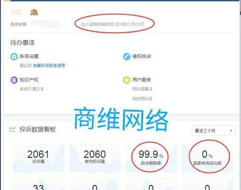Open 账号设置 heading

click(29, 57)
